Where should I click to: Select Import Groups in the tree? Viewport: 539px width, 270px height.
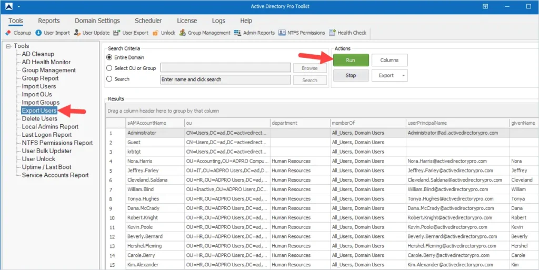41,102
